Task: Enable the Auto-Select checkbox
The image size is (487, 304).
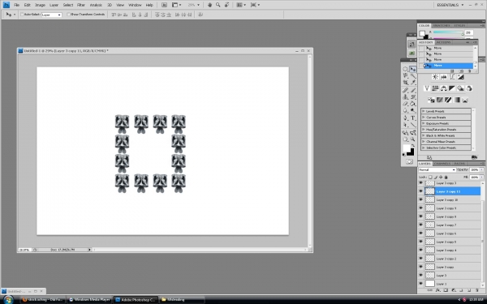Action: pos(22,15)
